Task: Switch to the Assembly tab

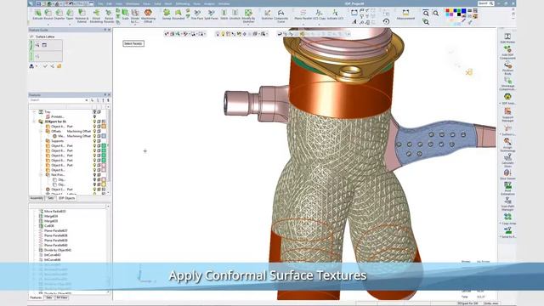Action: coord(37,198)
